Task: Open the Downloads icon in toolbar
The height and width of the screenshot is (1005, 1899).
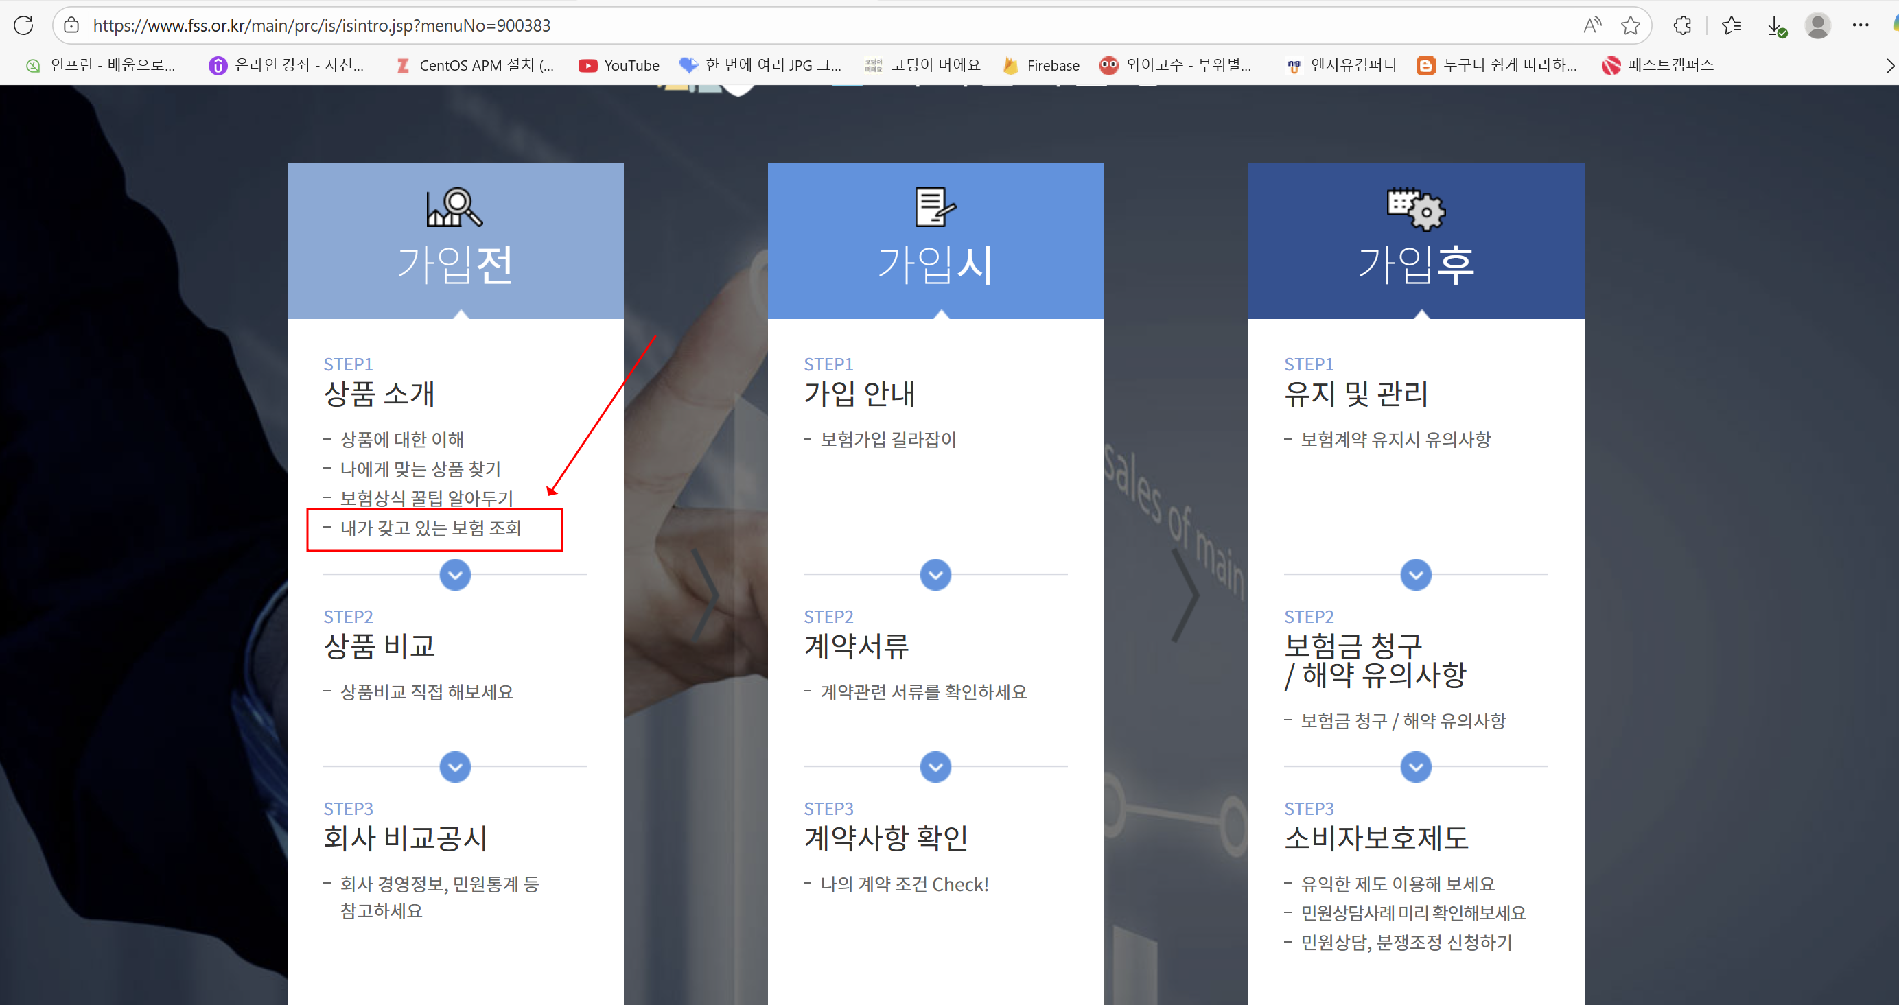Action: [x=1776, y=25]
